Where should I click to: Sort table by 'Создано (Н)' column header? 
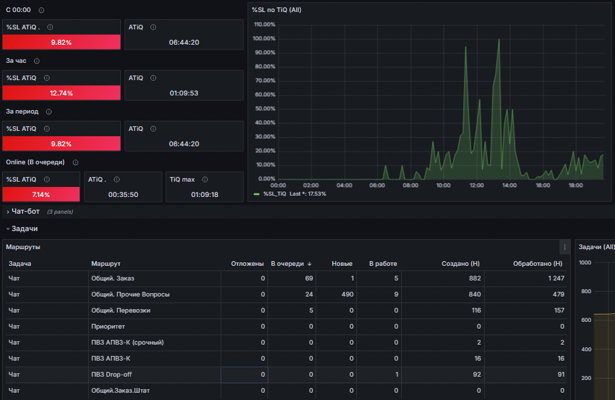tap(461, 264)
